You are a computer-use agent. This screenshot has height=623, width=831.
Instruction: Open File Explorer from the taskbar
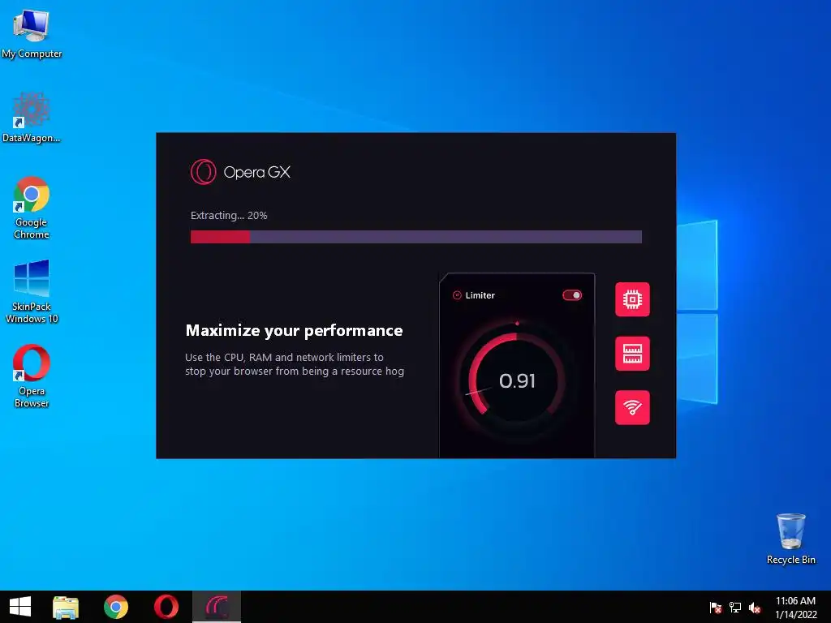[66, 607]
